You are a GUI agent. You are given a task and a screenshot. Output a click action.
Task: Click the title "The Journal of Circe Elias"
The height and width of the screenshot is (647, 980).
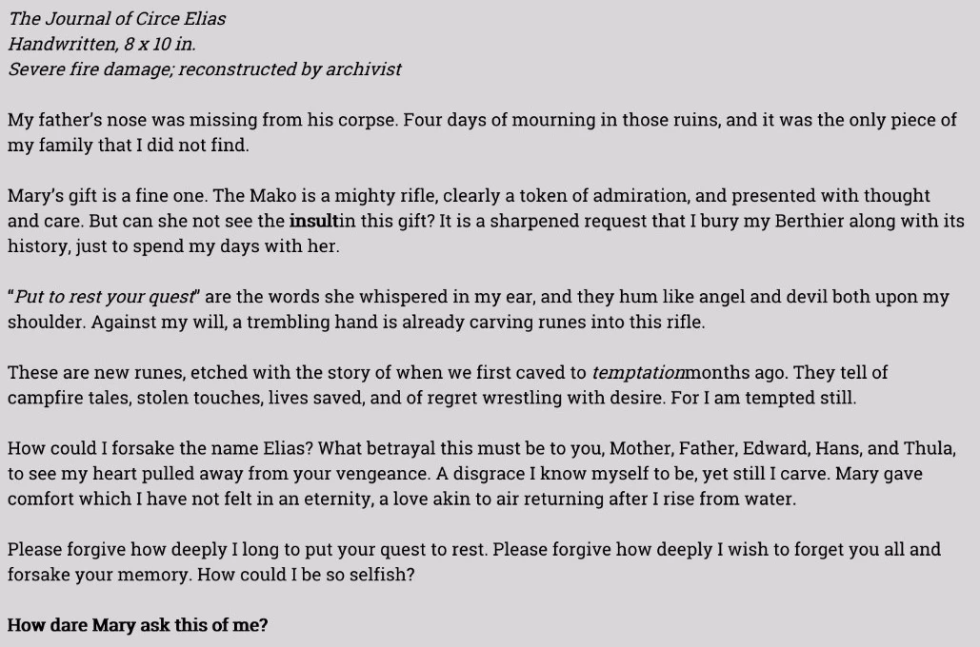pos(117,19)
